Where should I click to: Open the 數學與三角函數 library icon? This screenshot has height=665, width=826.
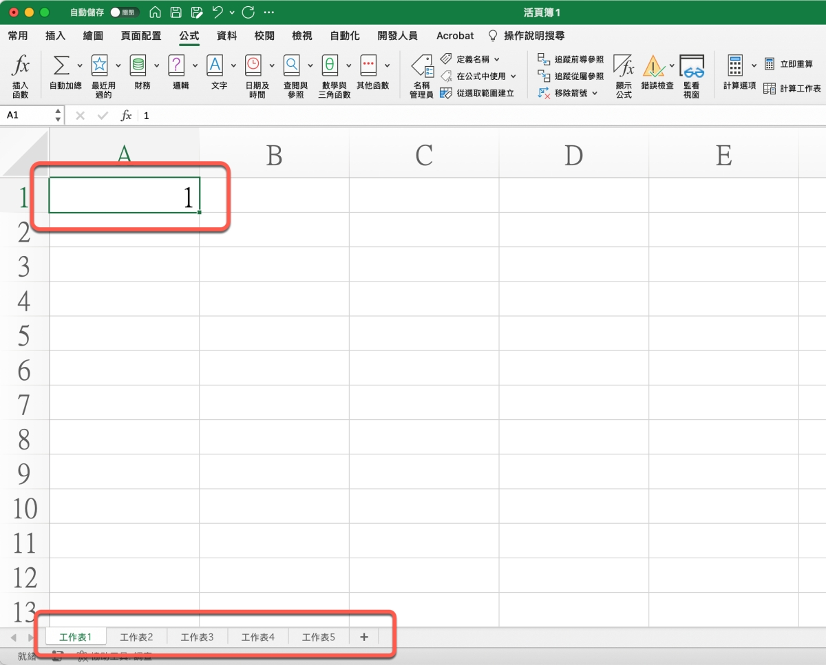330,65
